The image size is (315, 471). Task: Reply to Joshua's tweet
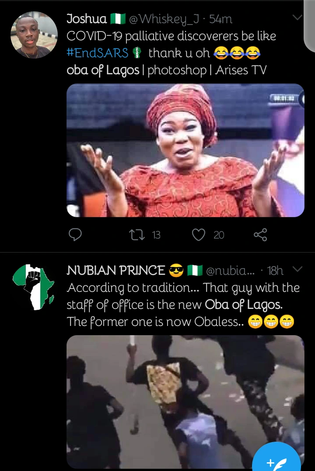pos(75,235)
